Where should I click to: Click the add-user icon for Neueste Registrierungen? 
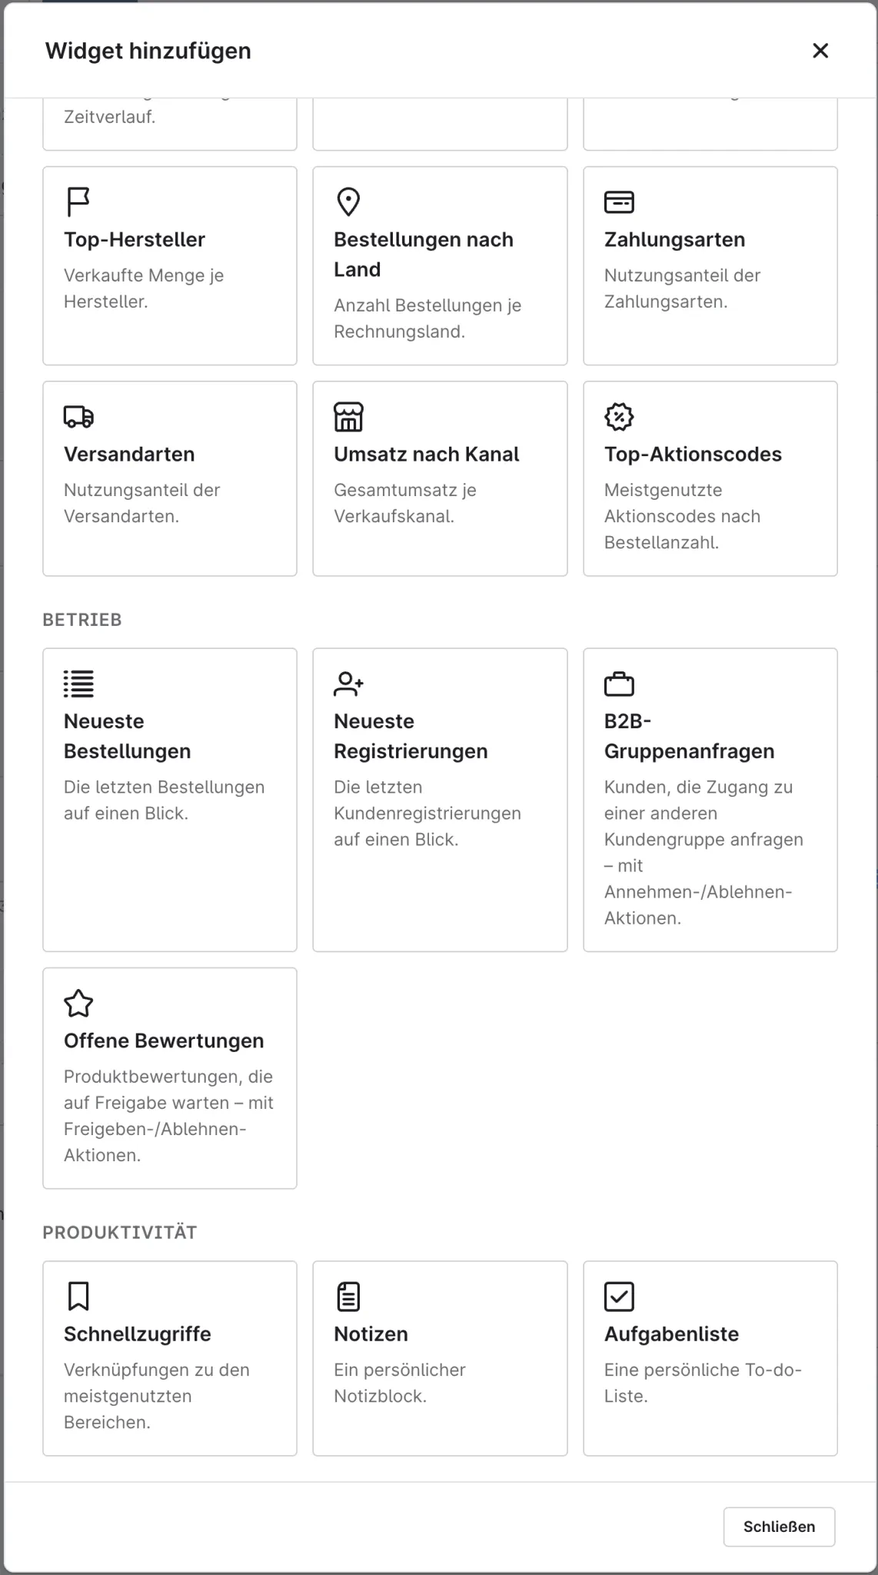(348, 684)
